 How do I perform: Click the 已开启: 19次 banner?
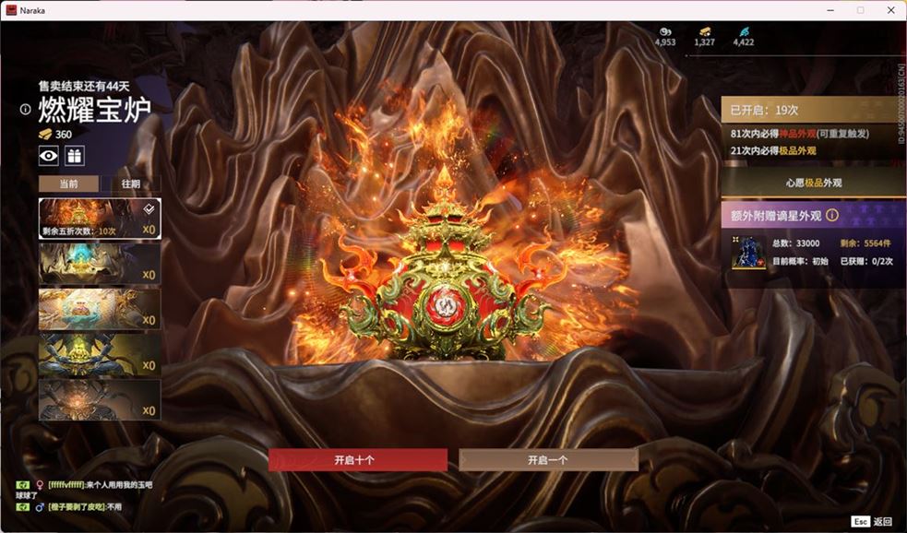(813, 110)
